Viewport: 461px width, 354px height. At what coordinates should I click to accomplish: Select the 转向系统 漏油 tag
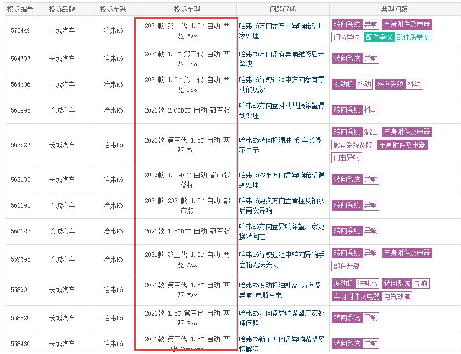pyautogui.click(x=356, y=132)
